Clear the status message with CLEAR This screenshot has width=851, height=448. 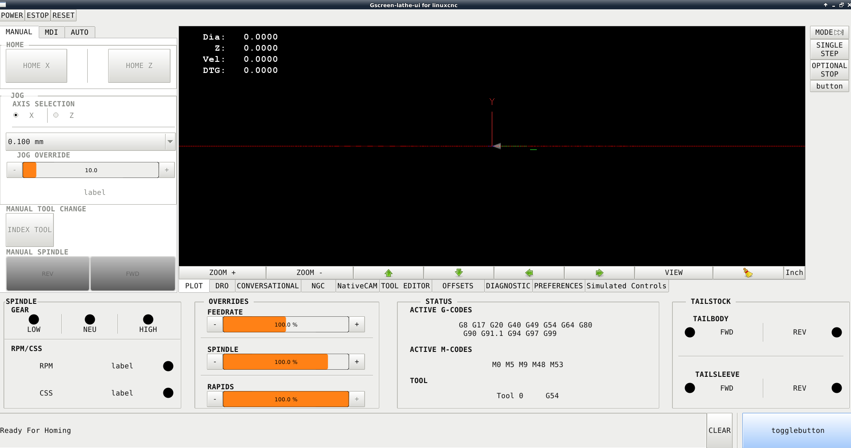(719, 430)
